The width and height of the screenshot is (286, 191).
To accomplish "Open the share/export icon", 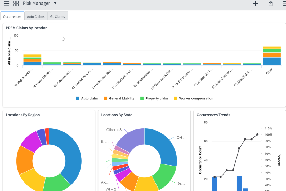I will pyautogui.click(x=270, y=3).
